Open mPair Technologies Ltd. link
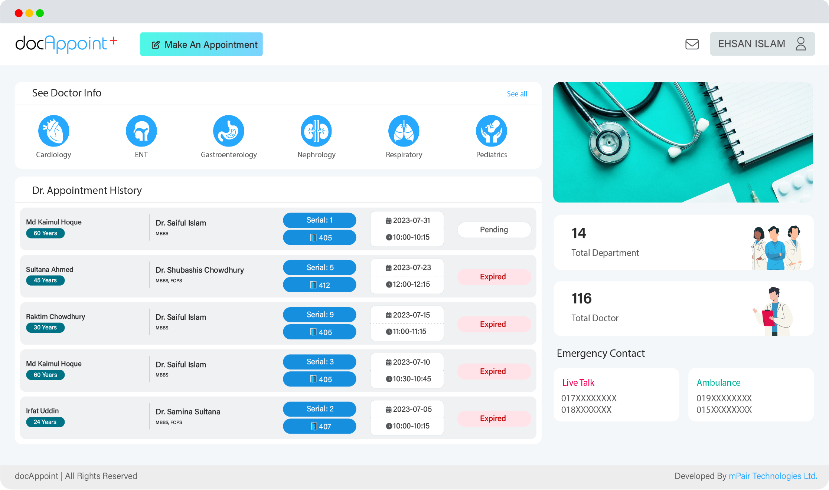This screenshot has height=490, width=829. click(x=773, y=476)
